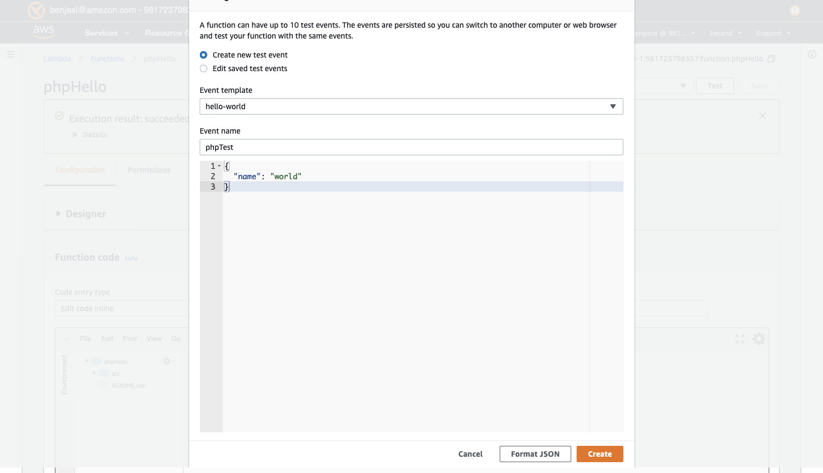Open the Event template hello-world dropdown

(411, 106)
